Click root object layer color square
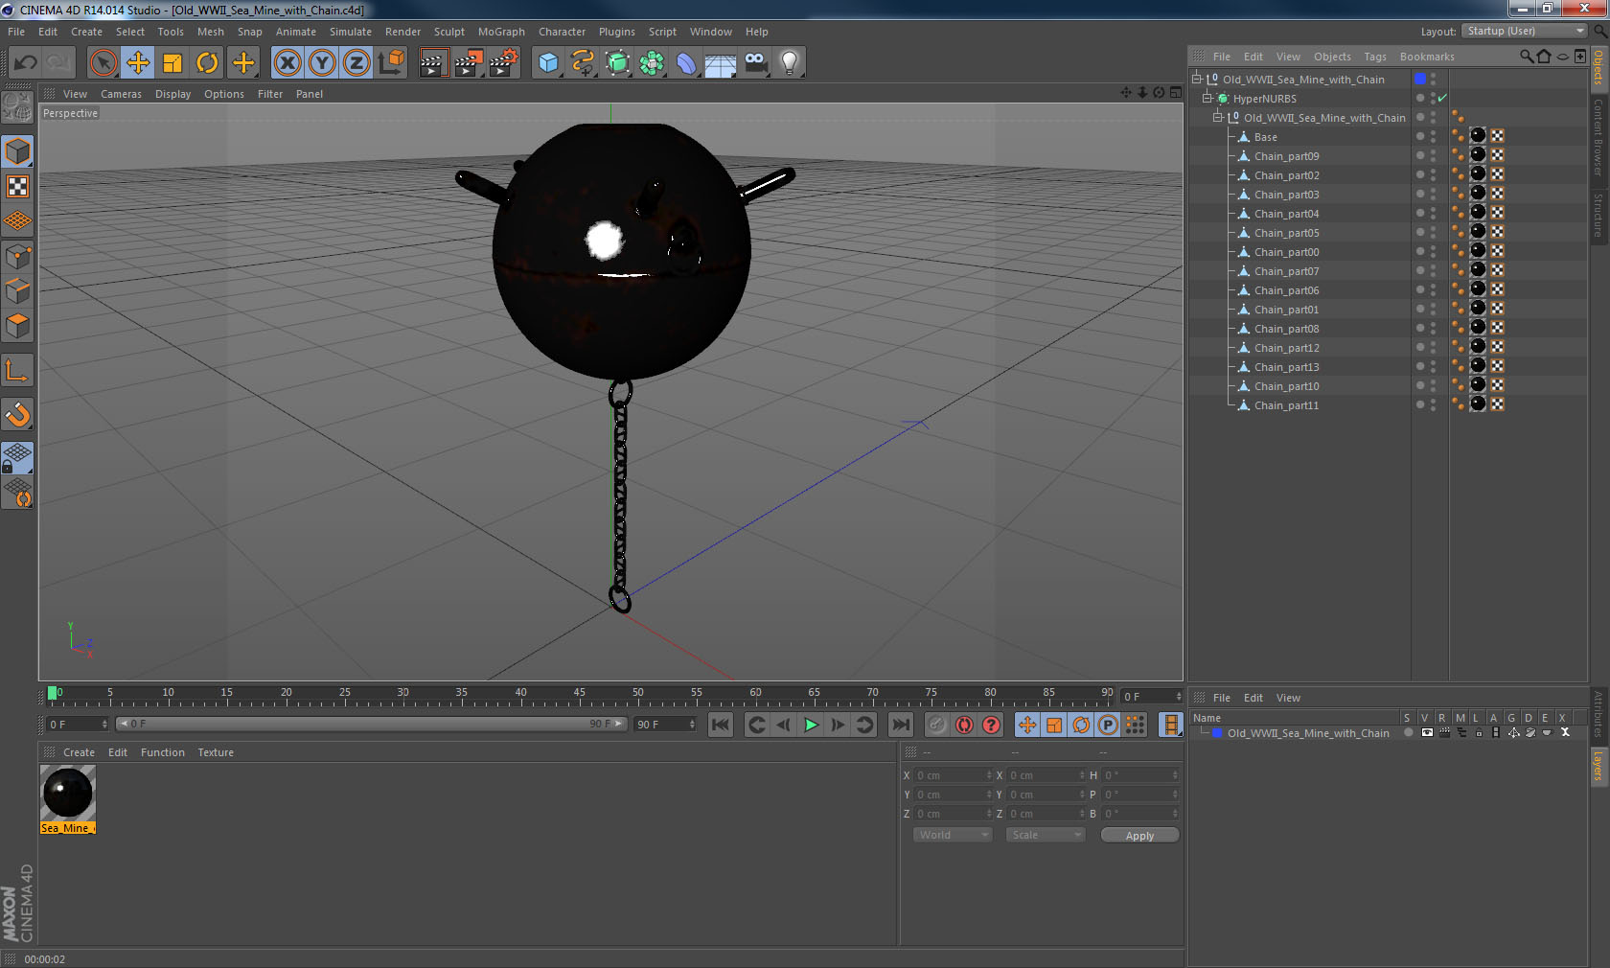The width and height of the screenshot is (1610, 968). click(1420, 79)
